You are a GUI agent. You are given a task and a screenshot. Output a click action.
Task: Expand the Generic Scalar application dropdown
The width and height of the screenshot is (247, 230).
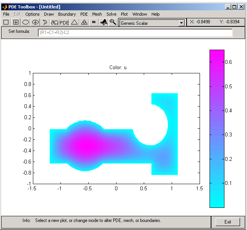click(181, 23)
